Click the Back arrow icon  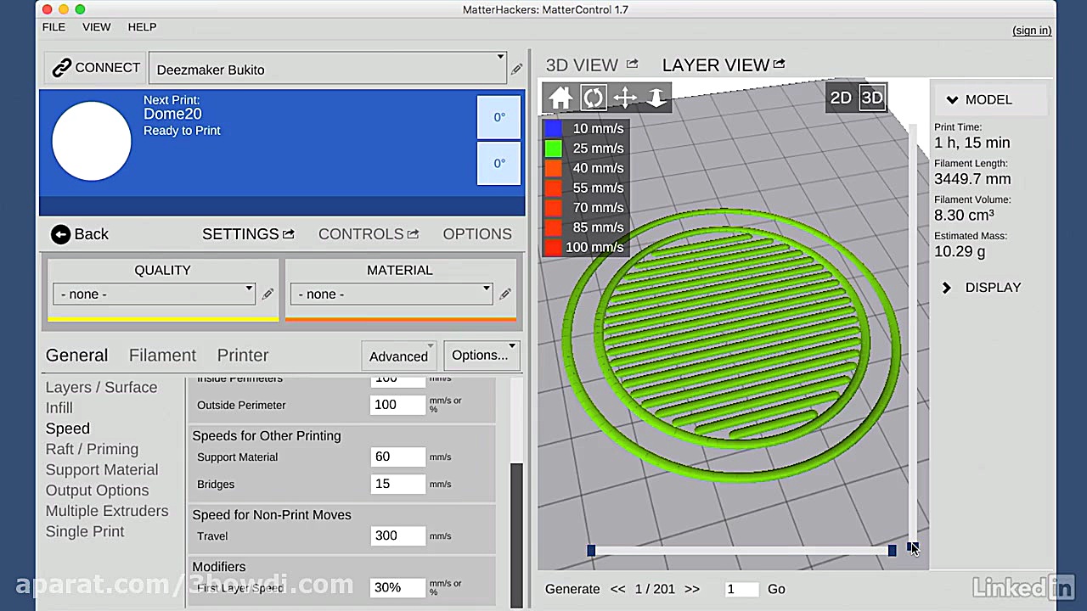(60, 234)
